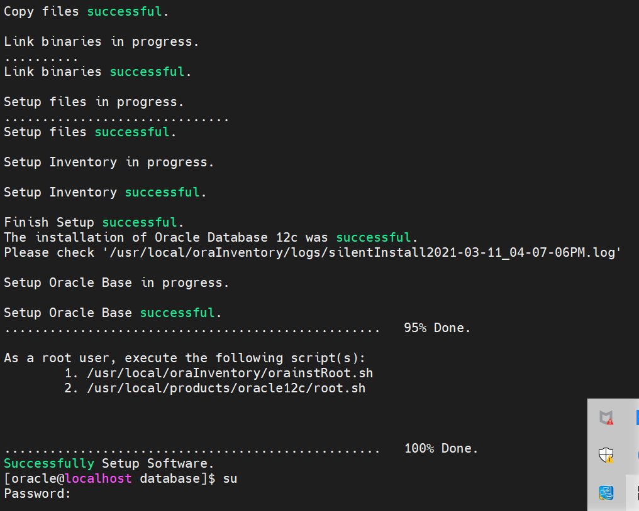Click the '95% Done.' progress text
Screen dimensions: 639x511
437,328
